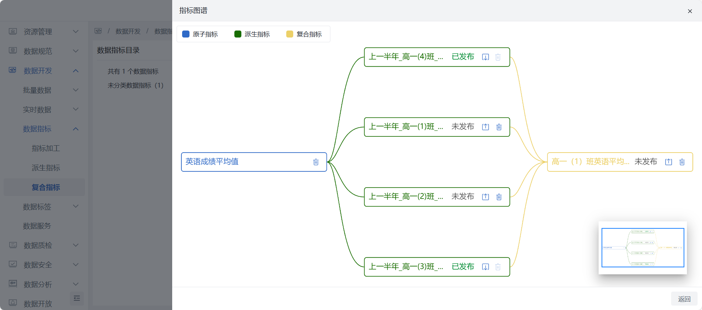Expand the 数据标签 submenu chevron

click(76, 206)
